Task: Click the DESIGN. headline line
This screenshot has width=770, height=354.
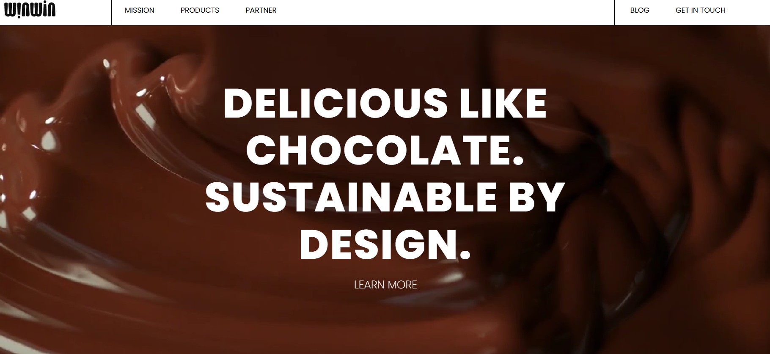Action: click(x=385, y=244)
